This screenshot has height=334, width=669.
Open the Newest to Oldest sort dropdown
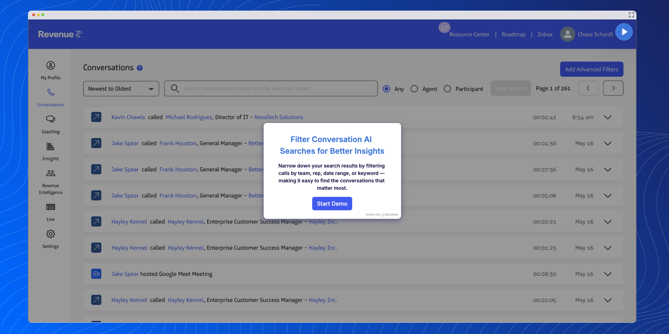(121, 89)
